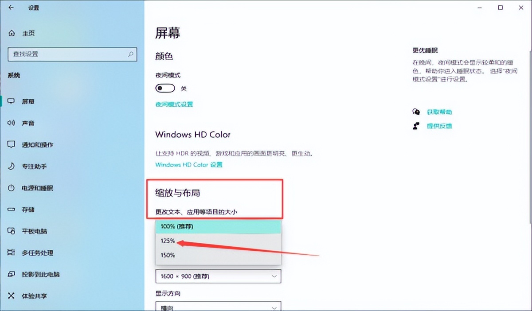Minimize the Settings window

pyautogui.click(x=479, y=8)
